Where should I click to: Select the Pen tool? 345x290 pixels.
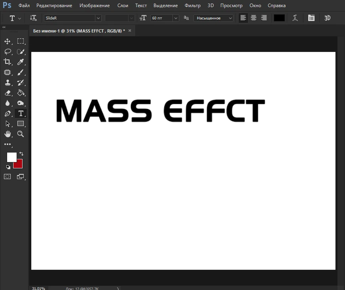coord(8,113)
